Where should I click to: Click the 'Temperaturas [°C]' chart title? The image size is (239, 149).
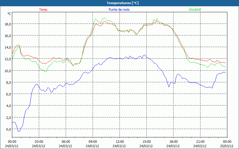[x=122, y=3]
